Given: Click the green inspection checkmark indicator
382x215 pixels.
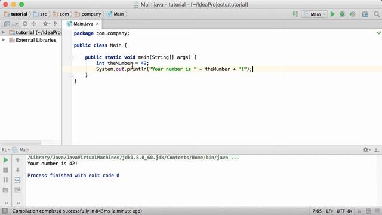Looking at the screenshot, I should pyautogui.click(x=379, y=33).
